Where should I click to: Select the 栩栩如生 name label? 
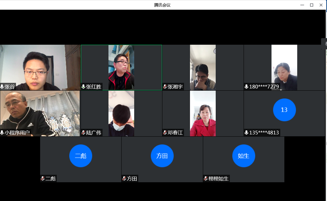click(218, 178)
